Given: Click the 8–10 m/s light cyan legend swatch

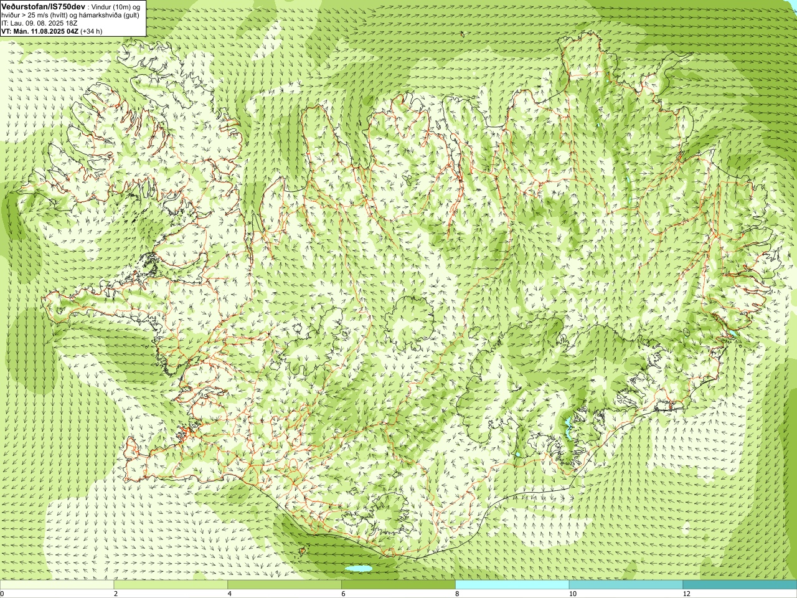Looking at the screenshot, I should click(512, 585).
